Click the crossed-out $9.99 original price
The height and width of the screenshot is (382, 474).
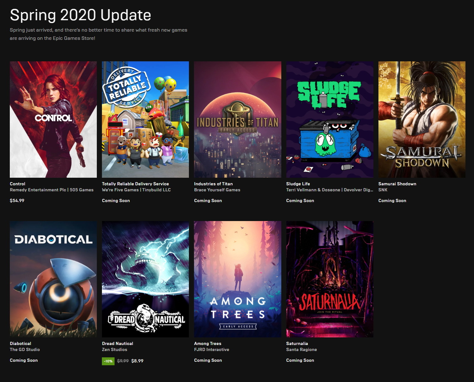[123, 361]
